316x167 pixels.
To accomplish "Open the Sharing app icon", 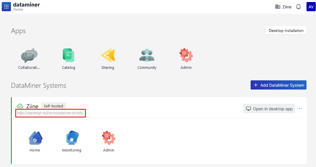I will coord(108,55).
